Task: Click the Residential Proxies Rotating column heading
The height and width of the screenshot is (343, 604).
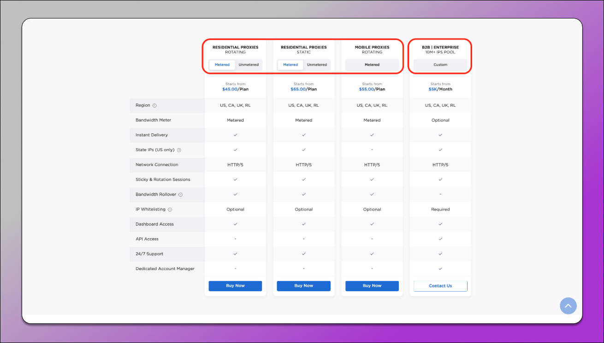Action: (x=235, y=49)
